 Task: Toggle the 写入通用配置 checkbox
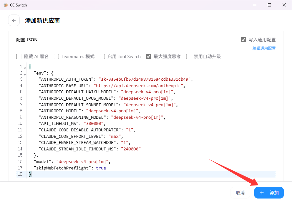point(243,40)
